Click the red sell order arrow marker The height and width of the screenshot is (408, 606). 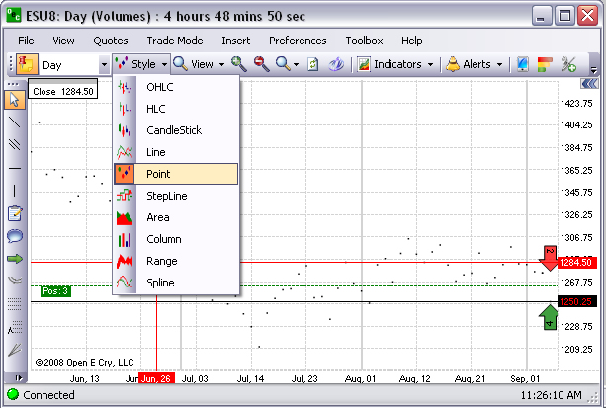(550, 258)
